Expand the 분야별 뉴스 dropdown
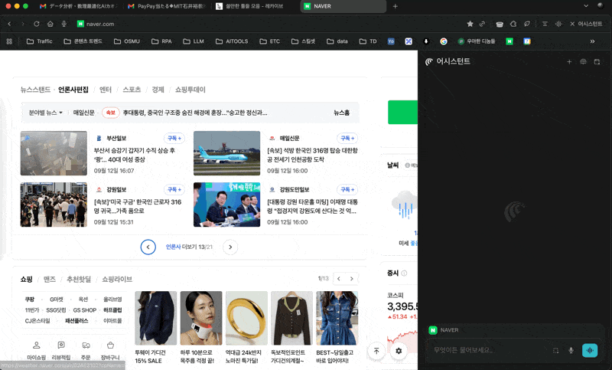This screenshot has height=370, width=612. click(46, 113)
